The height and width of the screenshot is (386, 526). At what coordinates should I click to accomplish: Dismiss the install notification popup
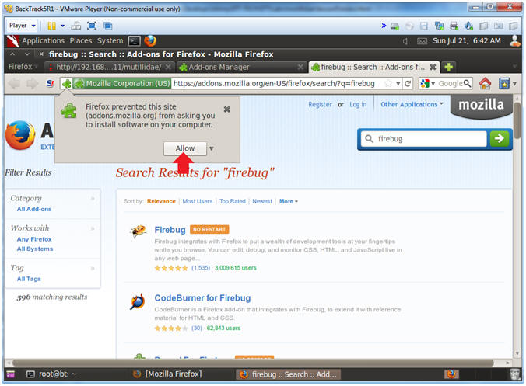[226, 110]
